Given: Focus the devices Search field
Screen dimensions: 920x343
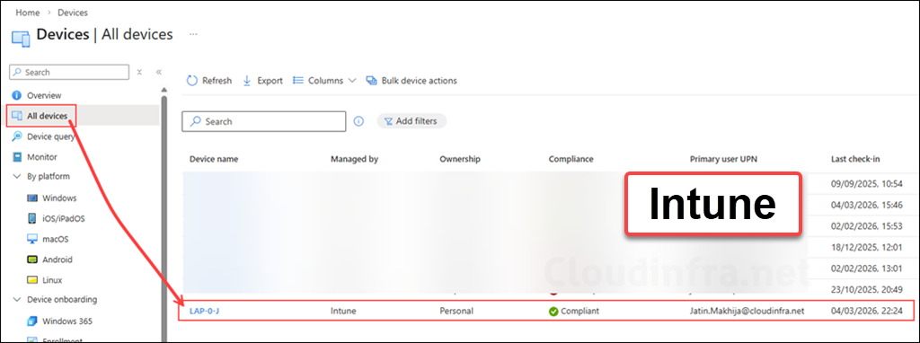Looking at the screenshot, I should (x=263, y=121).
